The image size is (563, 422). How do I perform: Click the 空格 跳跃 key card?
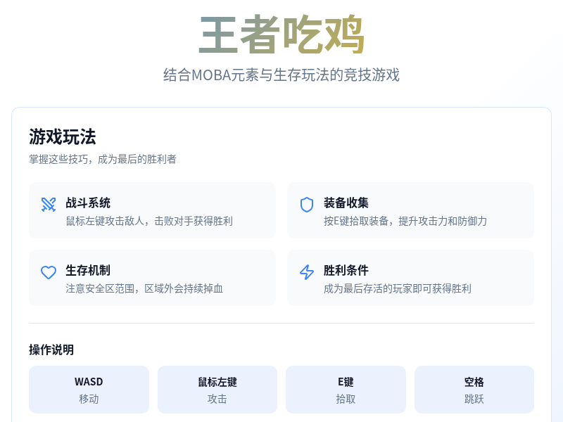coord(474,389)
